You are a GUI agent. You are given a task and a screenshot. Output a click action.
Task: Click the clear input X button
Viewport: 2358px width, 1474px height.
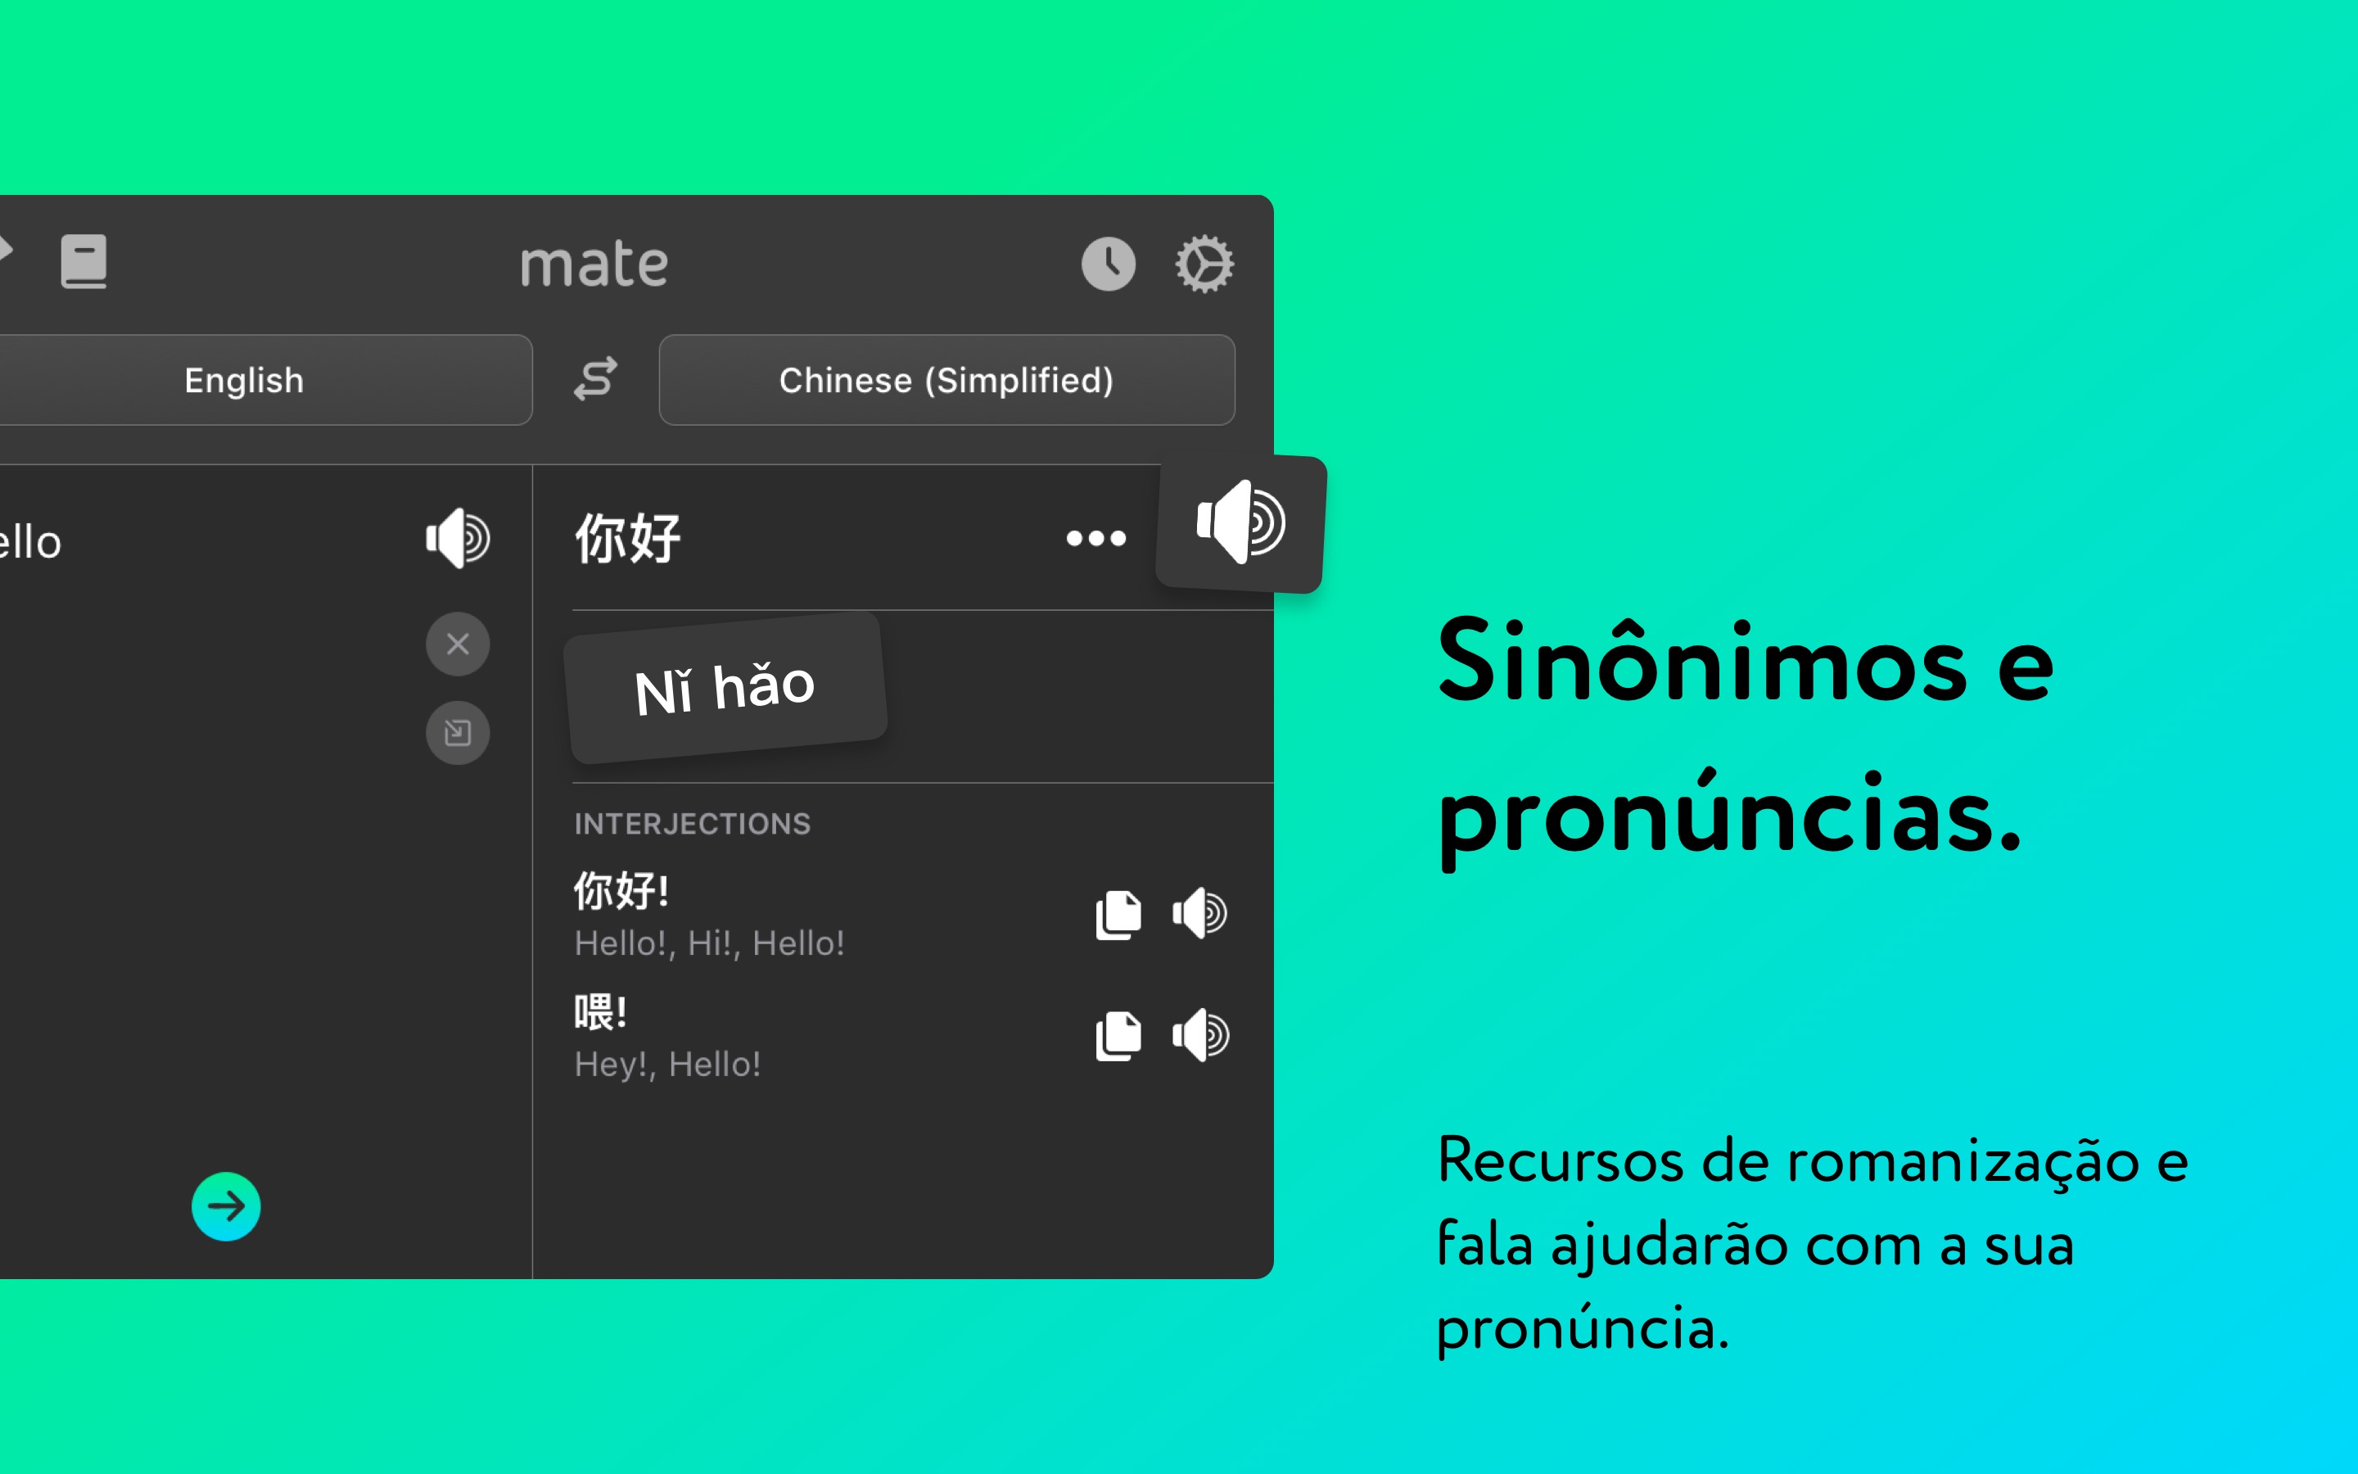457,645
